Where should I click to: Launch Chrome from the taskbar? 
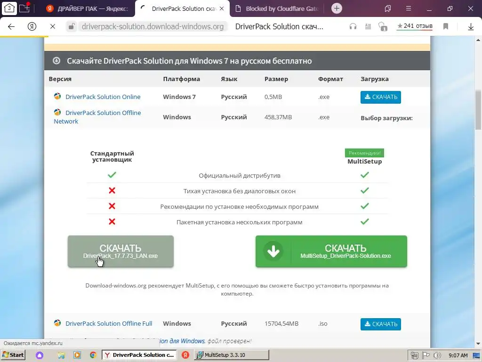93,355
